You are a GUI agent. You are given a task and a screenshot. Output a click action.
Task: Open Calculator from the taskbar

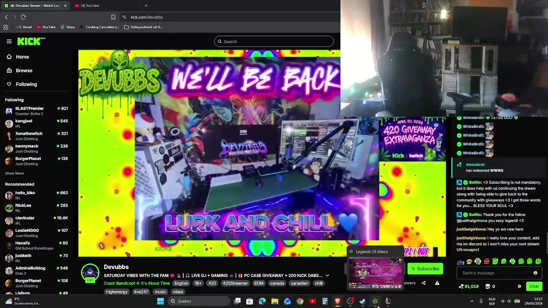click(325, 301)
